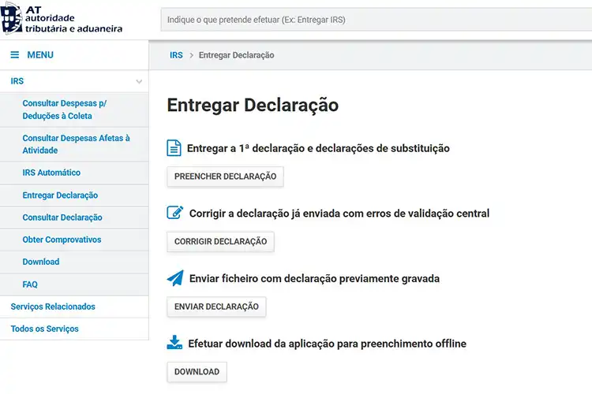Image resolution: width=592 pixels, height=394 pixels.
Task: Focus the search field Indique o que pretende efetuar
Action: (376, 20)
